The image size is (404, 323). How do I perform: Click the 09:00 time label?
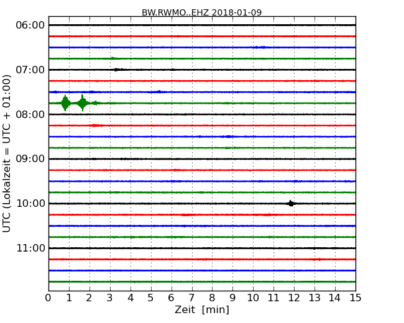(x=30, y=159)
